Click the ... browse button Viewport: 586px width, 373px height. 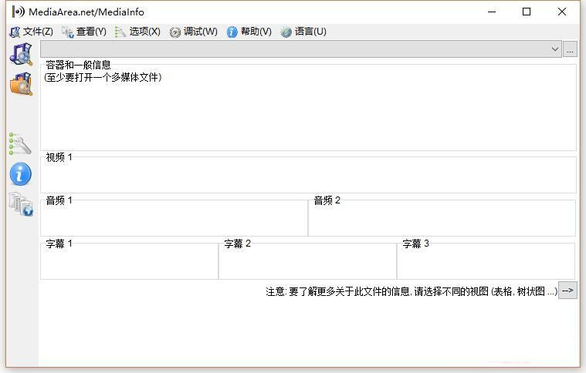click(x=570, y=49)
